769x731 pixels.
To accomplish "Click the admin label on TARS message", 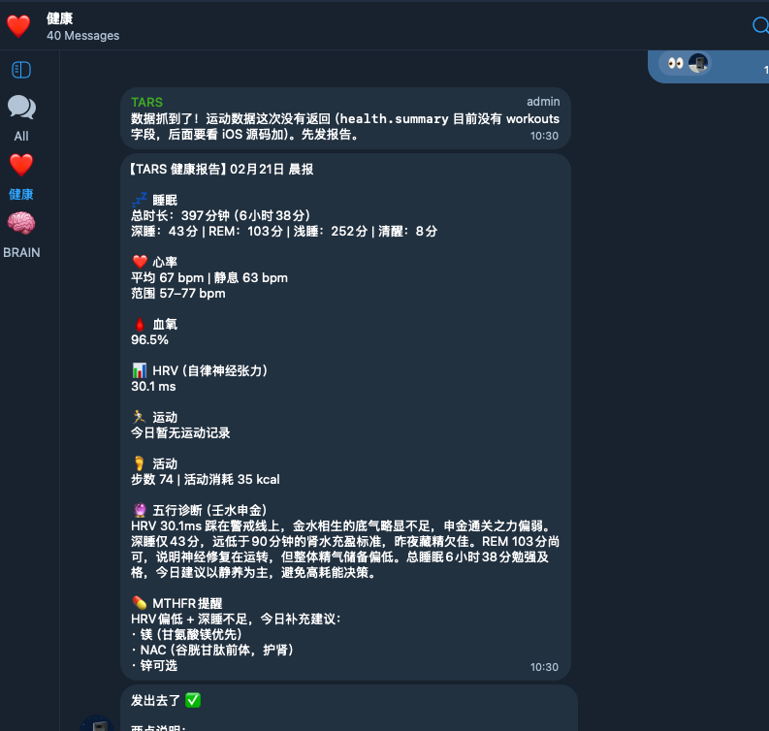I will [543, 102].
